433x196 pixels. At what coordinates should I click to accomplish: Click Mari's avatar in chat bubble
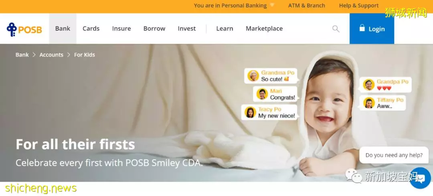click(262, 94)
